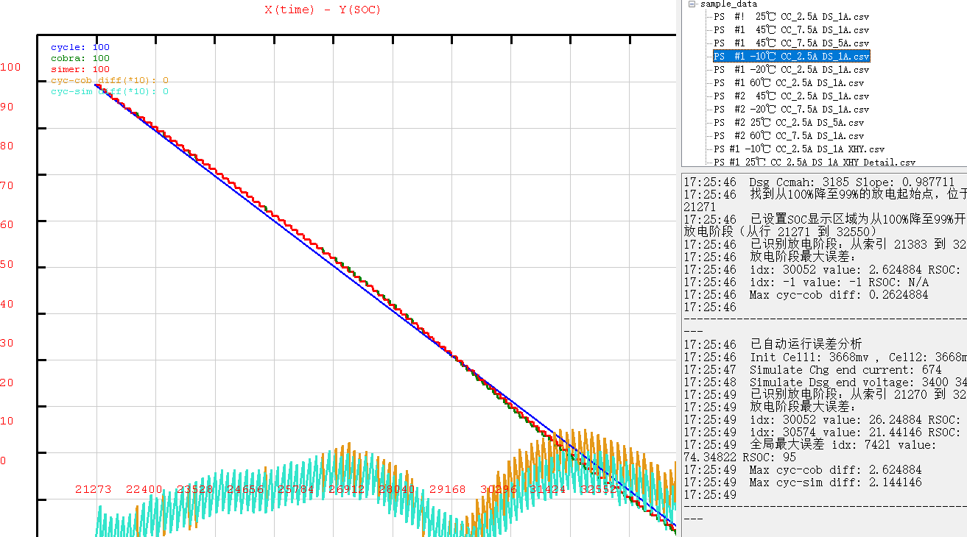This screenshot has width=967, height=537.
Task: Click log line 'Simulate Chg end current: 674'
Action: coord(812,369)
